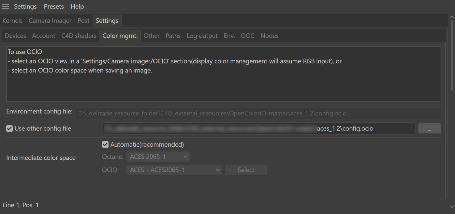Toggle the Use other config file checkbox
455x214 pixels.
[9, 128]
